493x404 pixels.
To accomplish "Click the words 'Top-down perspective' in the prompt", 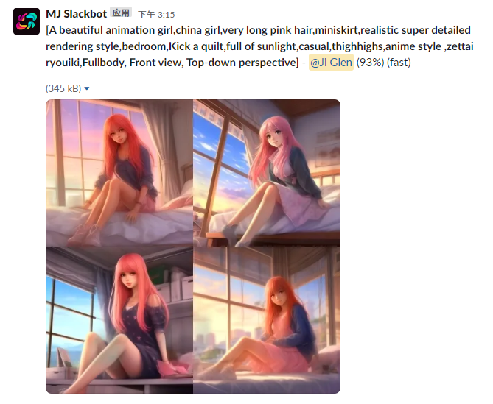I will pos(241,62).
